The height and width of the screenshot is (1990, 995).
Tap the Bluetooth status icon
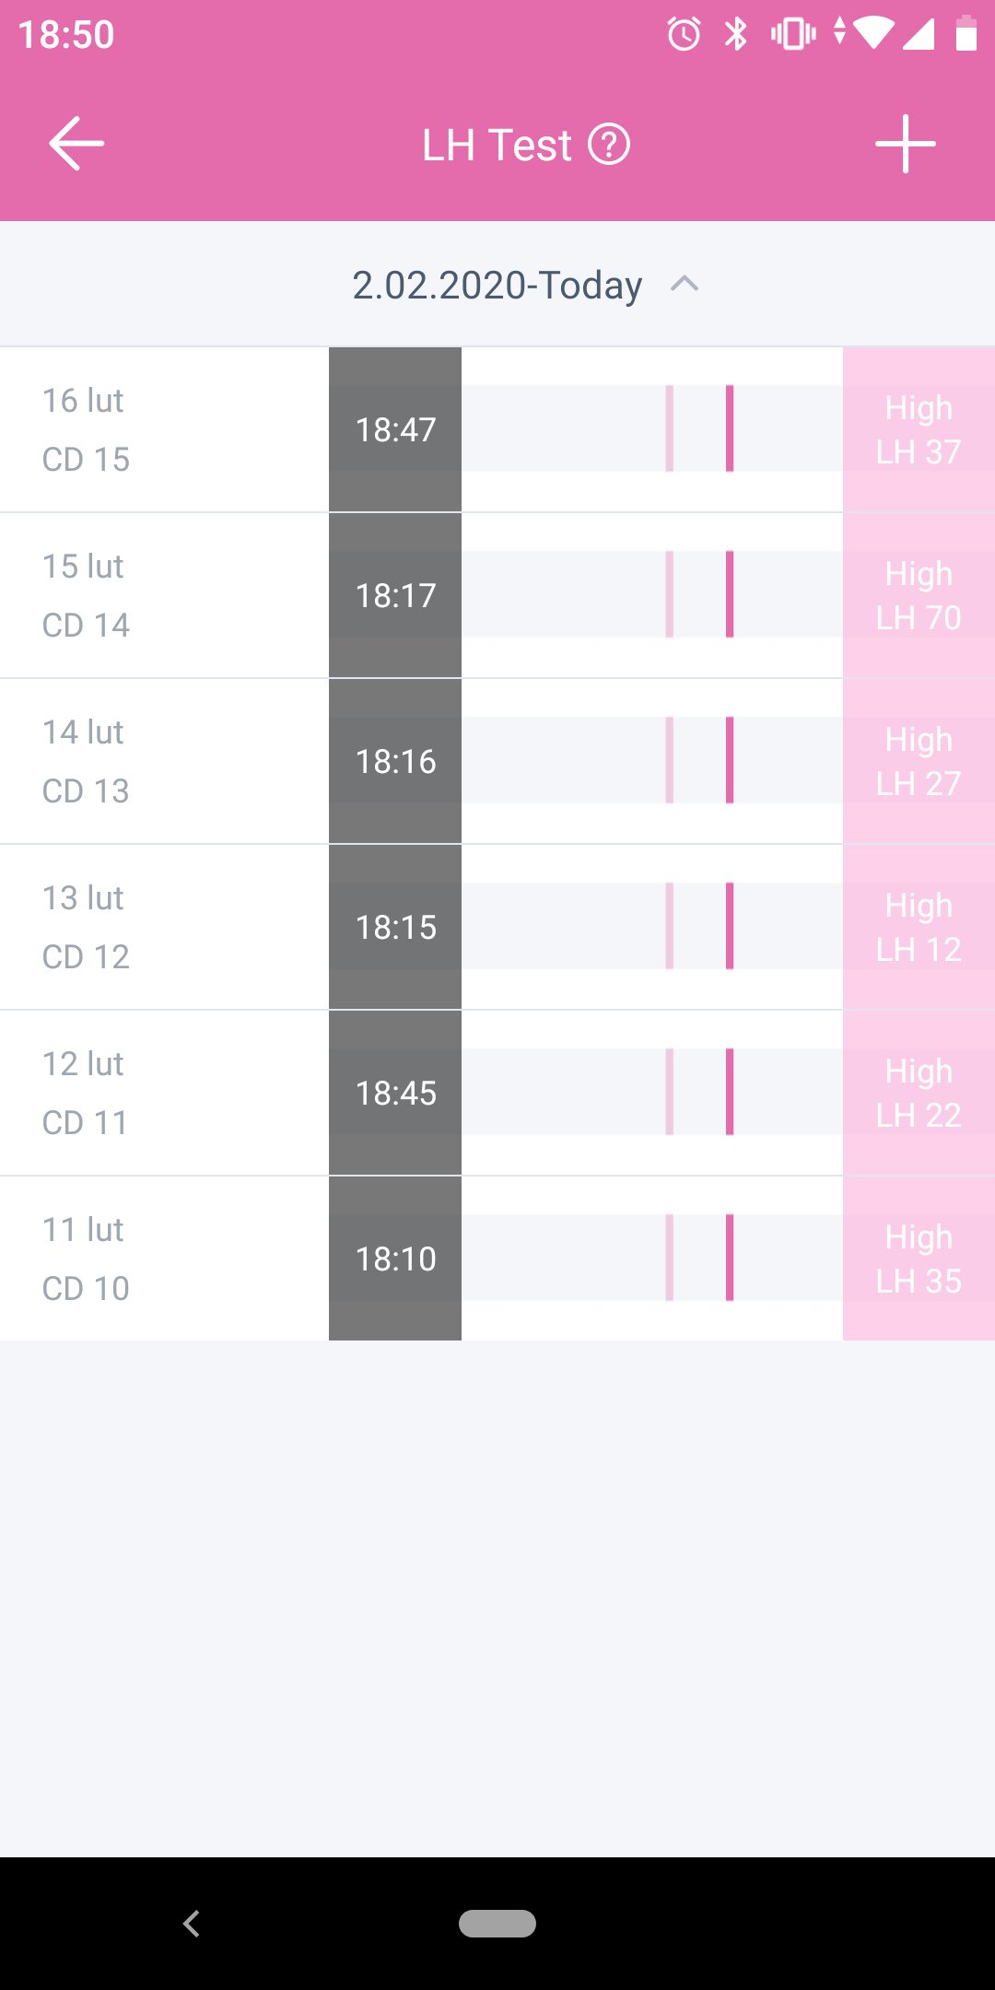(735, 35)
